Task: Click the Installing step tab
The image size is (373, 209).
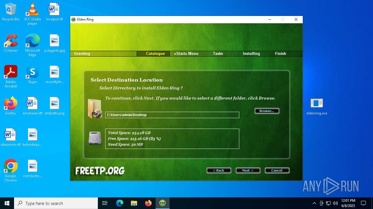Action: coord(251,54)
